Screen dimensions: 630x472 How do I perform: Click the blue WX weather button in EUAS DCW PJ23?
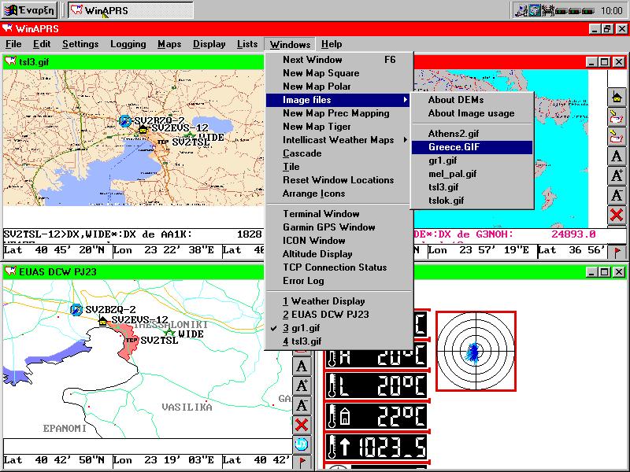302,444
